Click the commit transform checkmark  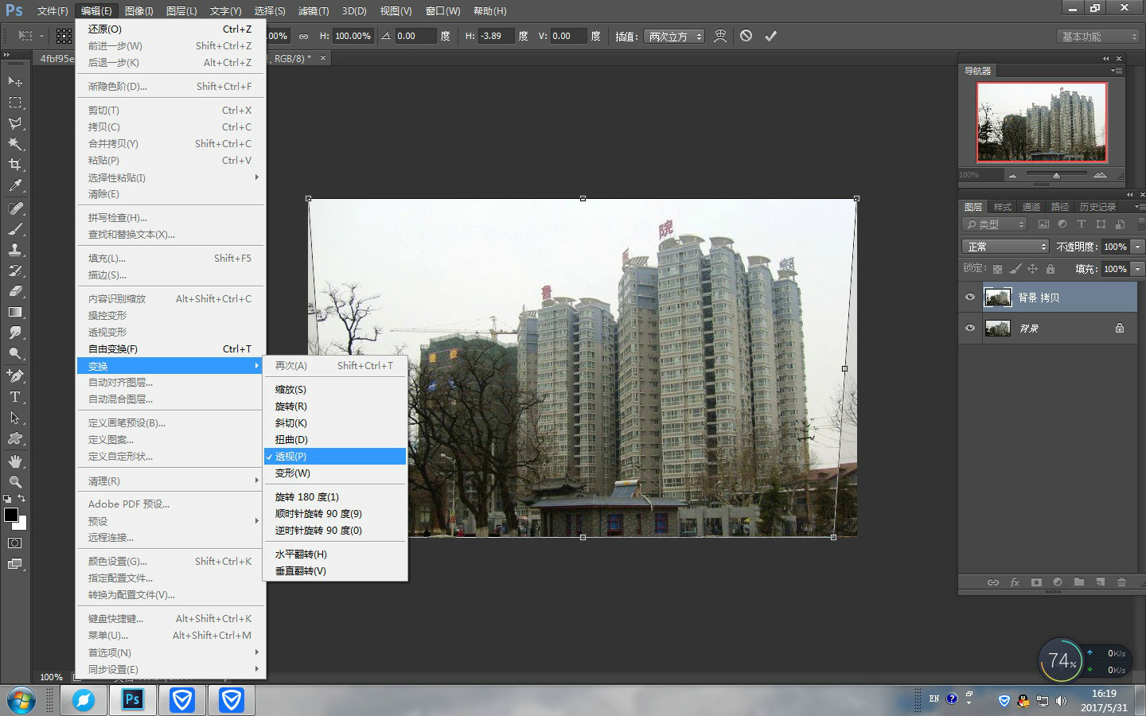[x=769, y=36]
